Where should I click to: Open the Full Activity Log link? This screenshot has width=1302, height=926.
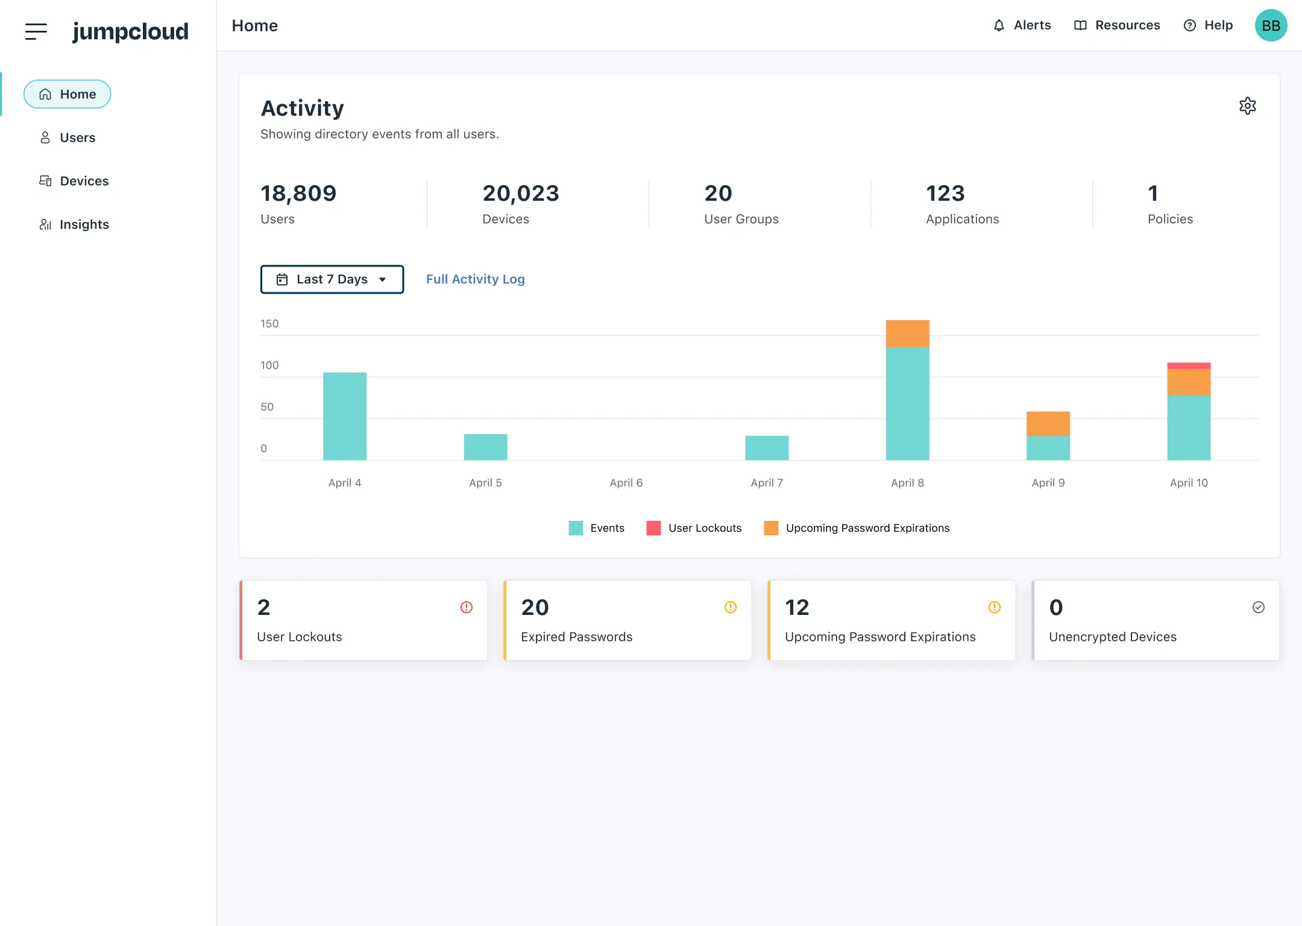click(x=476, y=279)
